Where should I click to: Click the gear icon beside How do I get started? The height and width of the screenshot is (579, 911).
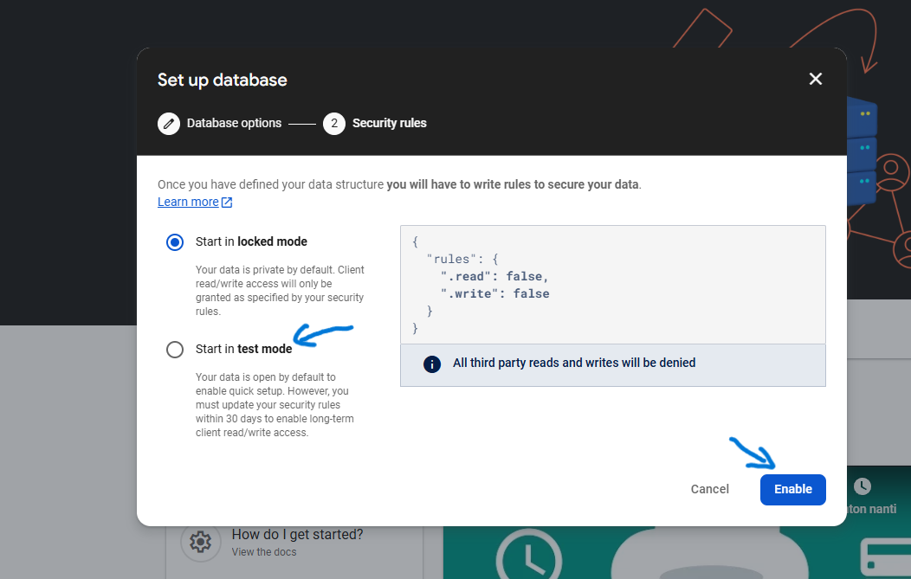[200, 542]
